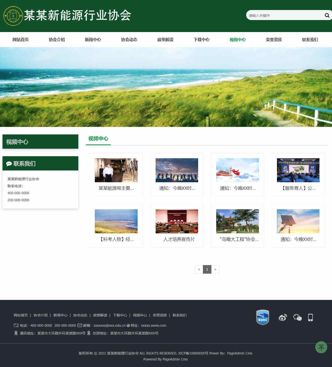Select 下载中心 from the top menu

coord(201,40)
